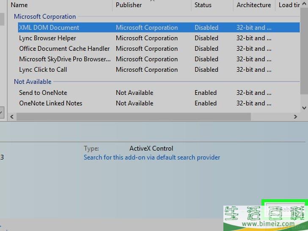Click the Not Available group header
308x231 pixels.
tap(33, 82)
